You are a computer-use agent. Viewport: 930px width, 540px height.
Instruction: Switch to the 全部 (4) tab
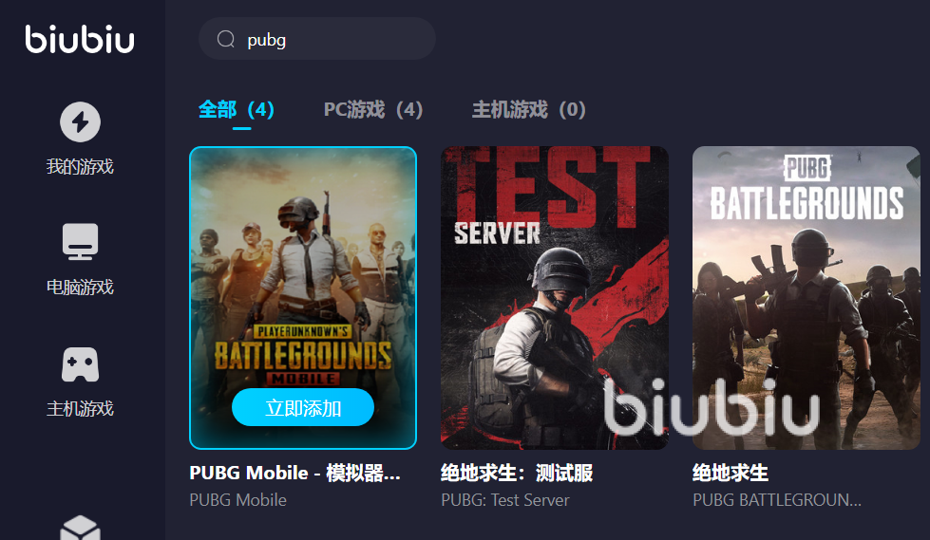[236, 110]
